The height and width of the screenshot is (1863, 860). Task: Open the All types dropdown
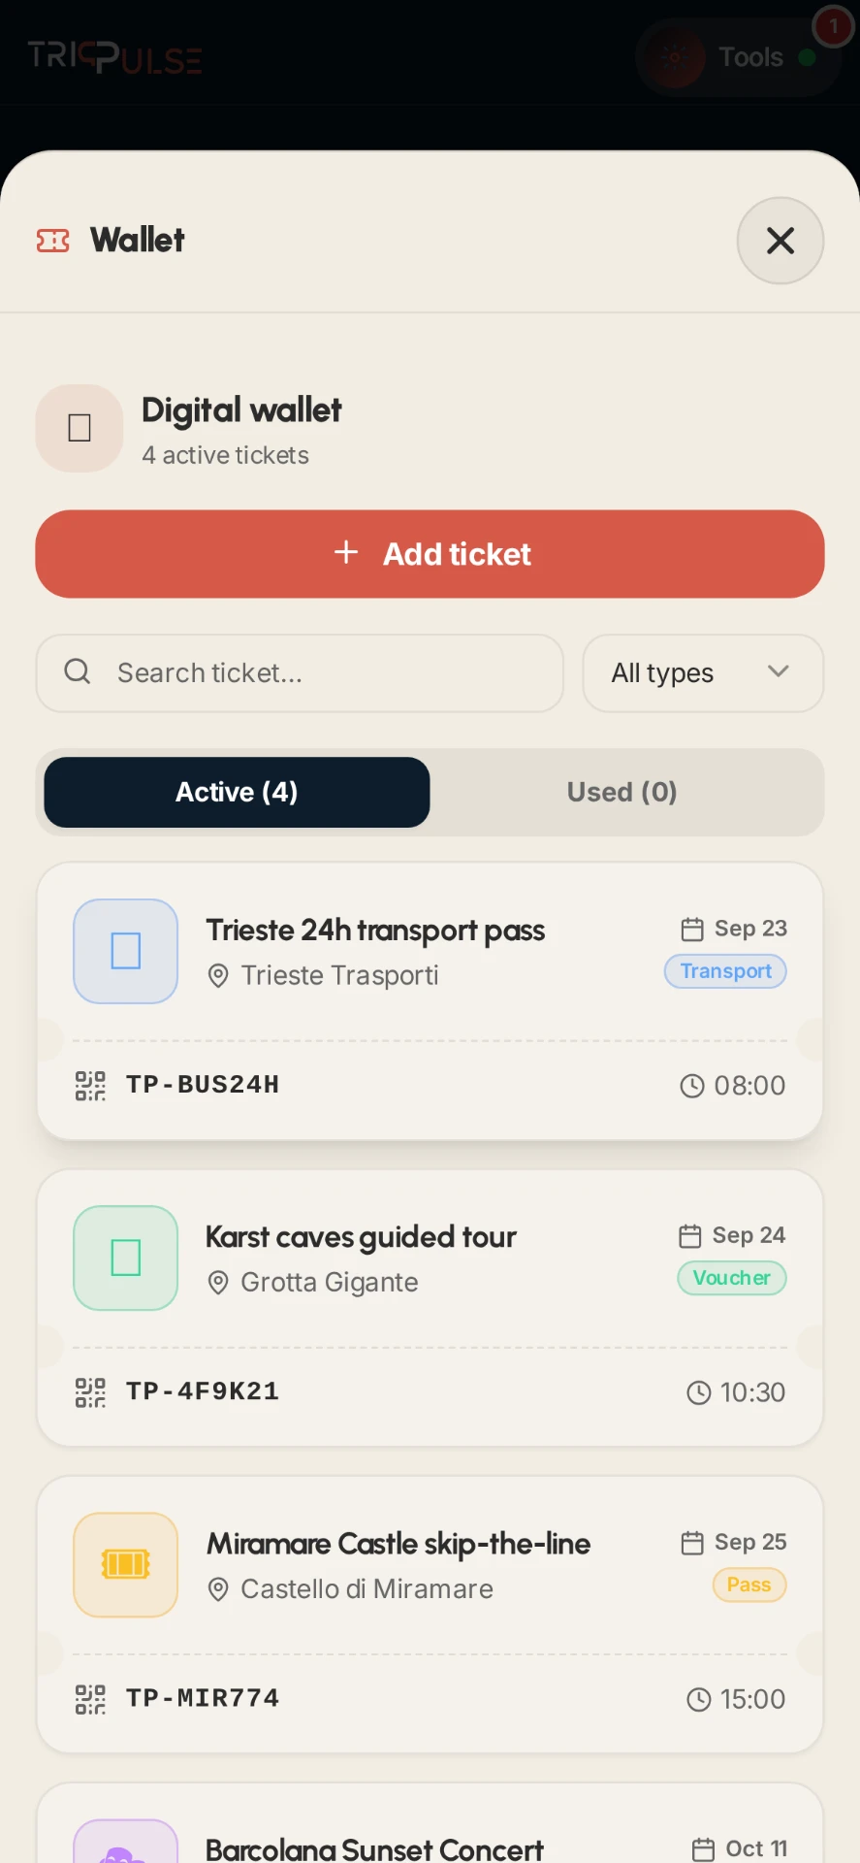tap(703, 673)
